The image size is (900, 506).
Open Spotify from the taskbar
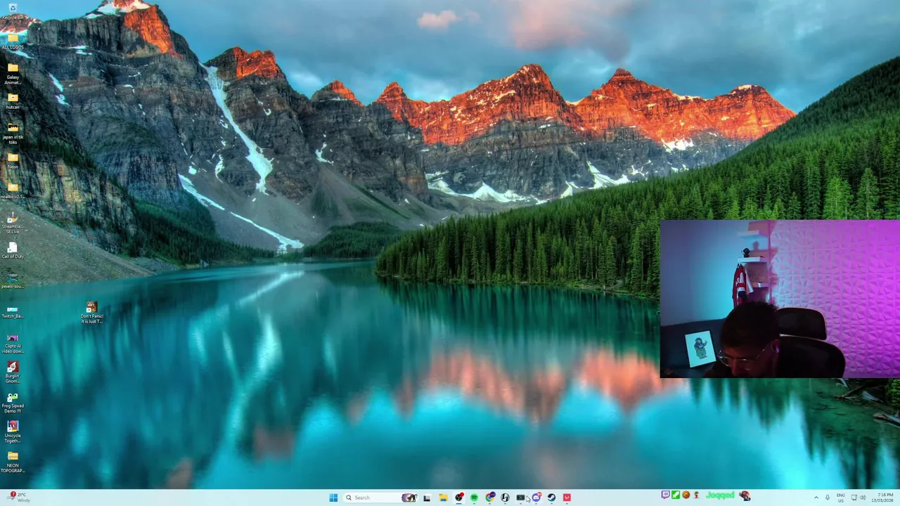click(474, 498)
